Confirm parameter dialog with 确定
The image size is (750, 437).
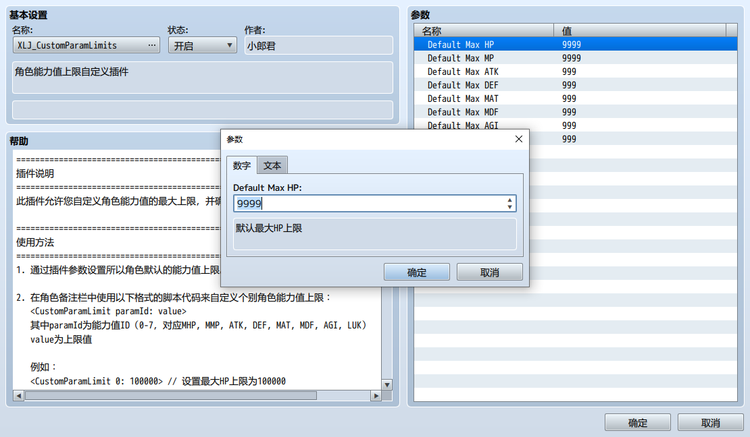pos(417,272)
